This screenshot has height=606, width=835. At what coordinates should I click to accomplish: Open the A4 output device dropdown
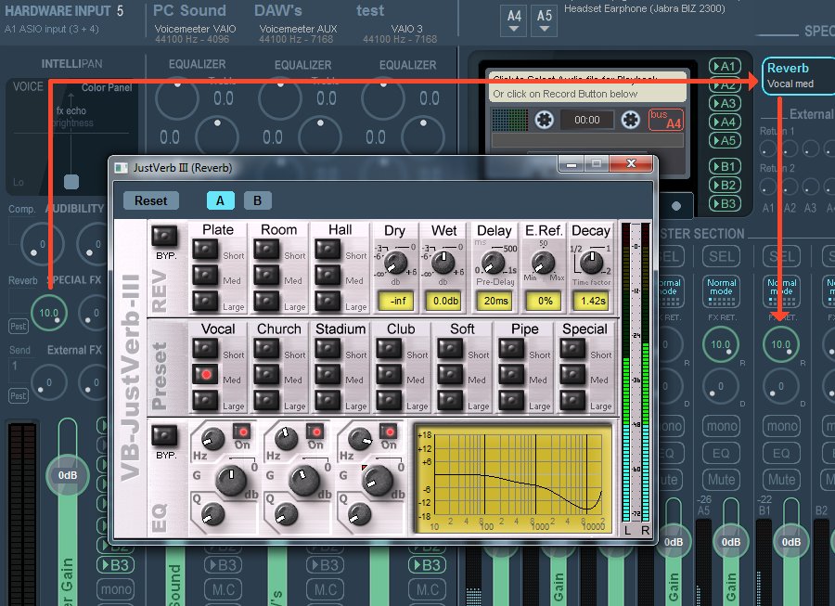(x=513, y=19)
